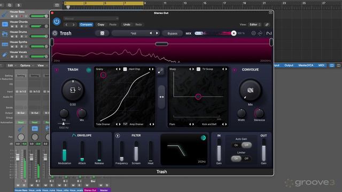Screen dimensions: 342x192
Task: Click the Filter Scream slider
Action: (x=136, y=151)
